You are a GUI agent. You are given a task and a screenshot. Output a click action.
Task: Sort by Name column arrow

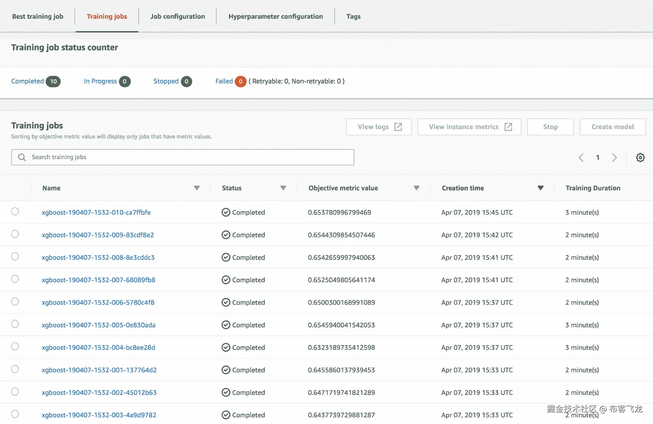[197, 188]
